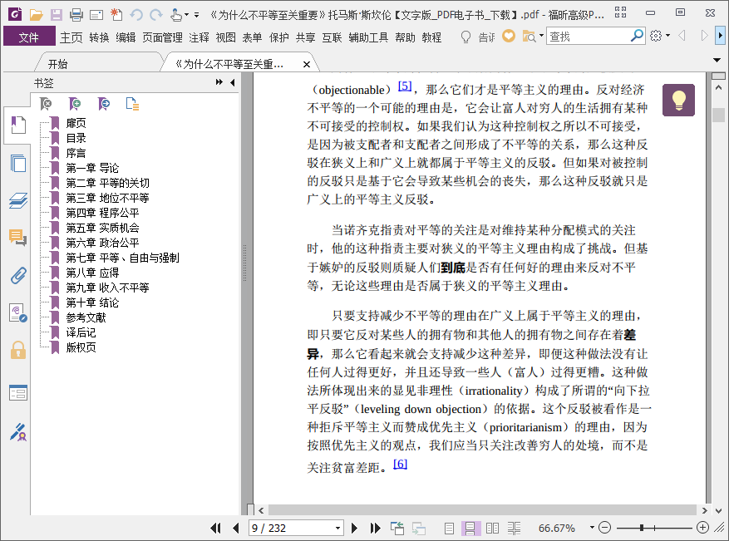This screenshot has width=729, height=541.
Task: Click the page number input field
Action: point(292,528)
